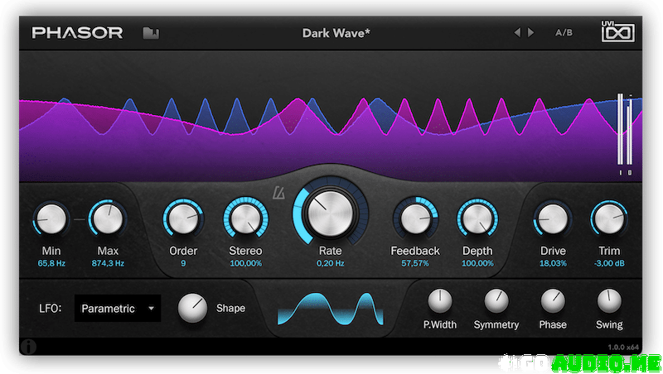Click the Order value 9
Screen dimensions: 663x374
183,263
